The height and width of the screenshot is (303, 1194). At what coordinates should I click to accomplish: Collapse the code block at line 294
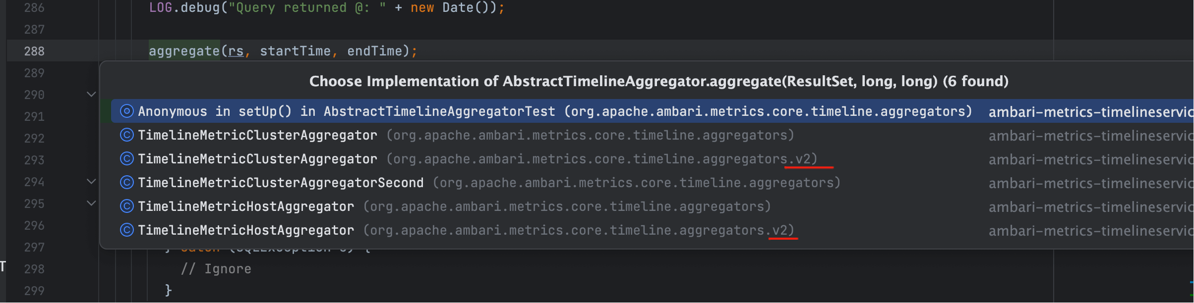pos(91,182)
